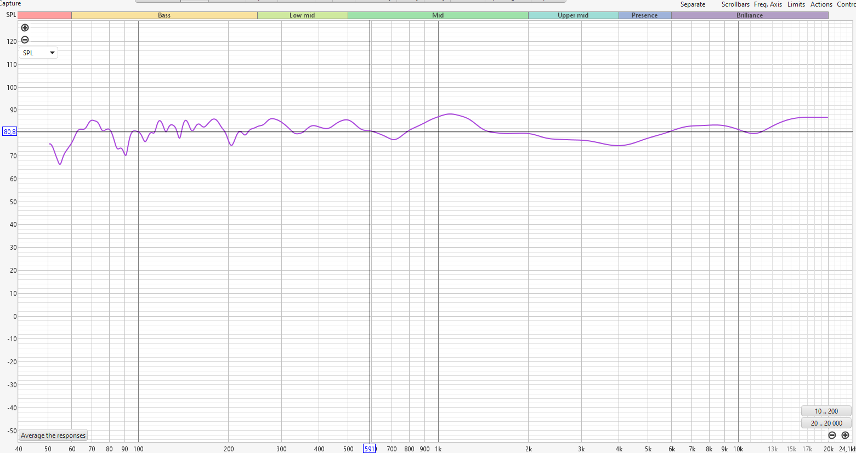Click the Upper mid band label
Image resolution: width=856 pixels, height=453 pixels.
point(573,15)
